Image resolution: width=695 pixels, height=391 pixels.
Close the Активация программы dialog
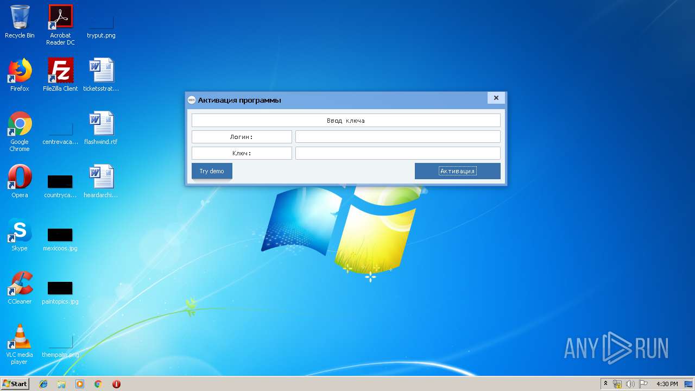pyautogui.click(x=496, y=98)
